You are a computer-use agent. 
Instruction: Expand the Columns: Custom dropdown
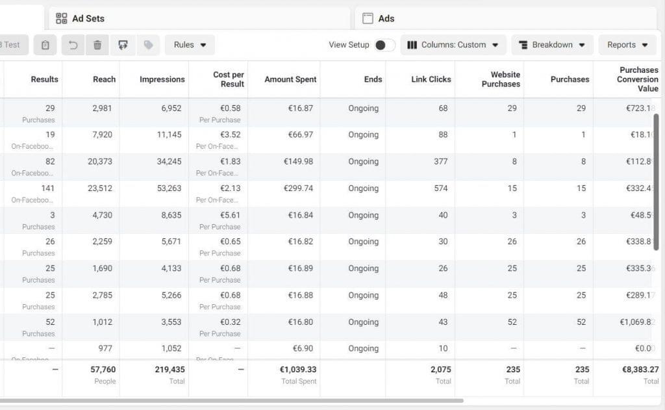pyautogui.click(x=453, y=45)
